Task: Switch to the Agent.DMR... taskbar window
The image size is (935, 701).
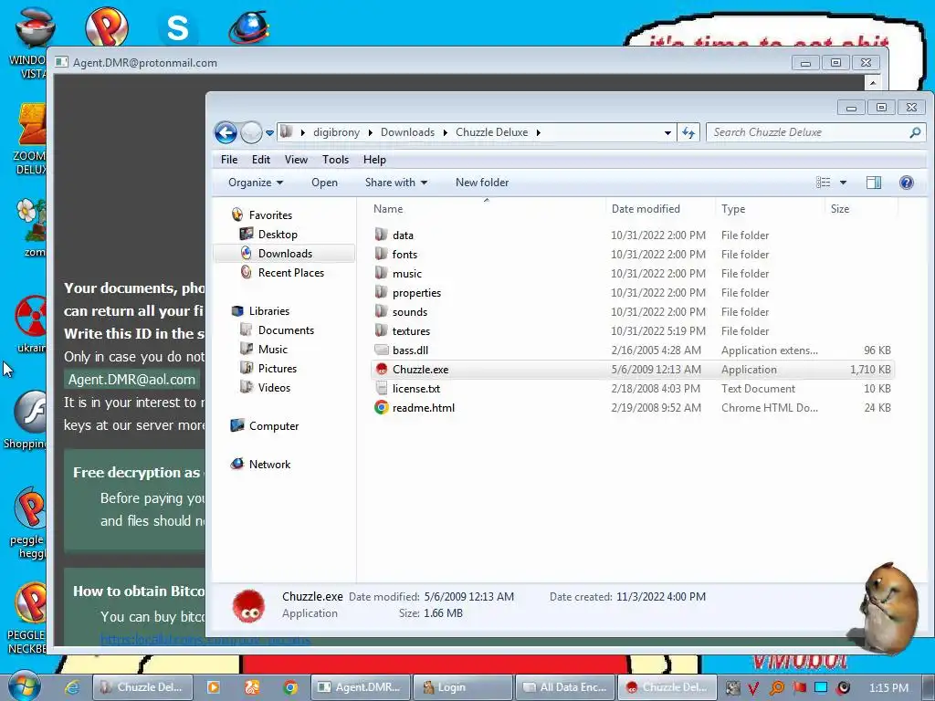Action: pos(360,687)
